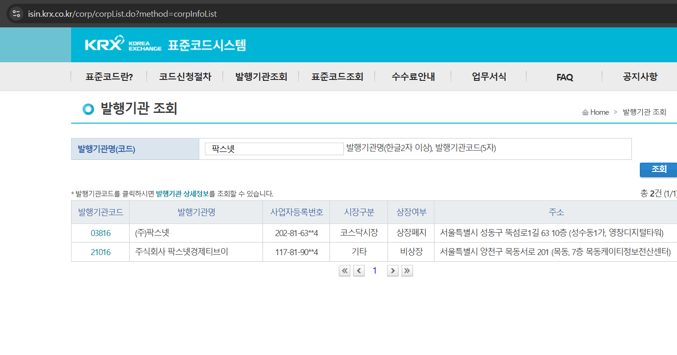
Task: Go to previous page arrow button
Action: tap(359, 271)
